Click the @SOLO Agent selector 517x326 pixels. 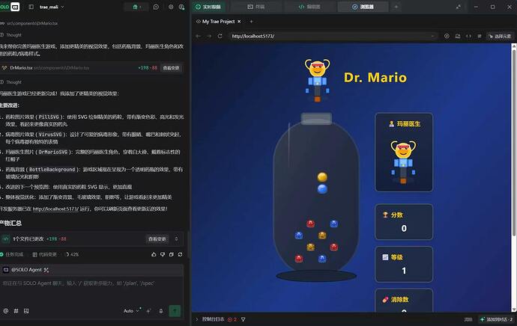(x=26, y=270)
